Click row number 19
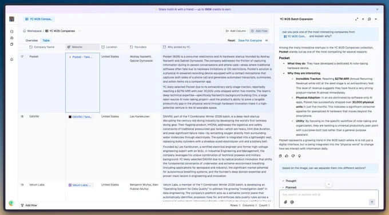 22,185
